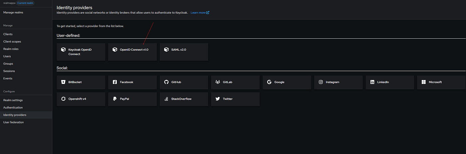Open Sessions in sidebar
Screen dimensions: 466x154
[x=26, y=71]
